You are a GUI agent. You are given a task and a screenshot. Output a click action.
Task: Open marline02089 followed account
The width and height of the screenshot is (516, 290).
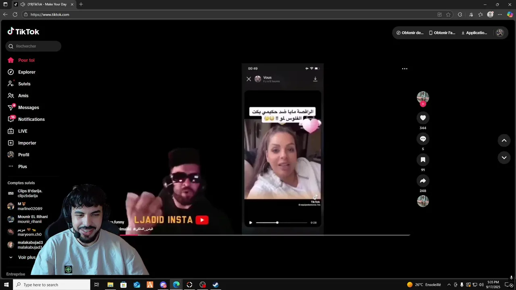25,206
